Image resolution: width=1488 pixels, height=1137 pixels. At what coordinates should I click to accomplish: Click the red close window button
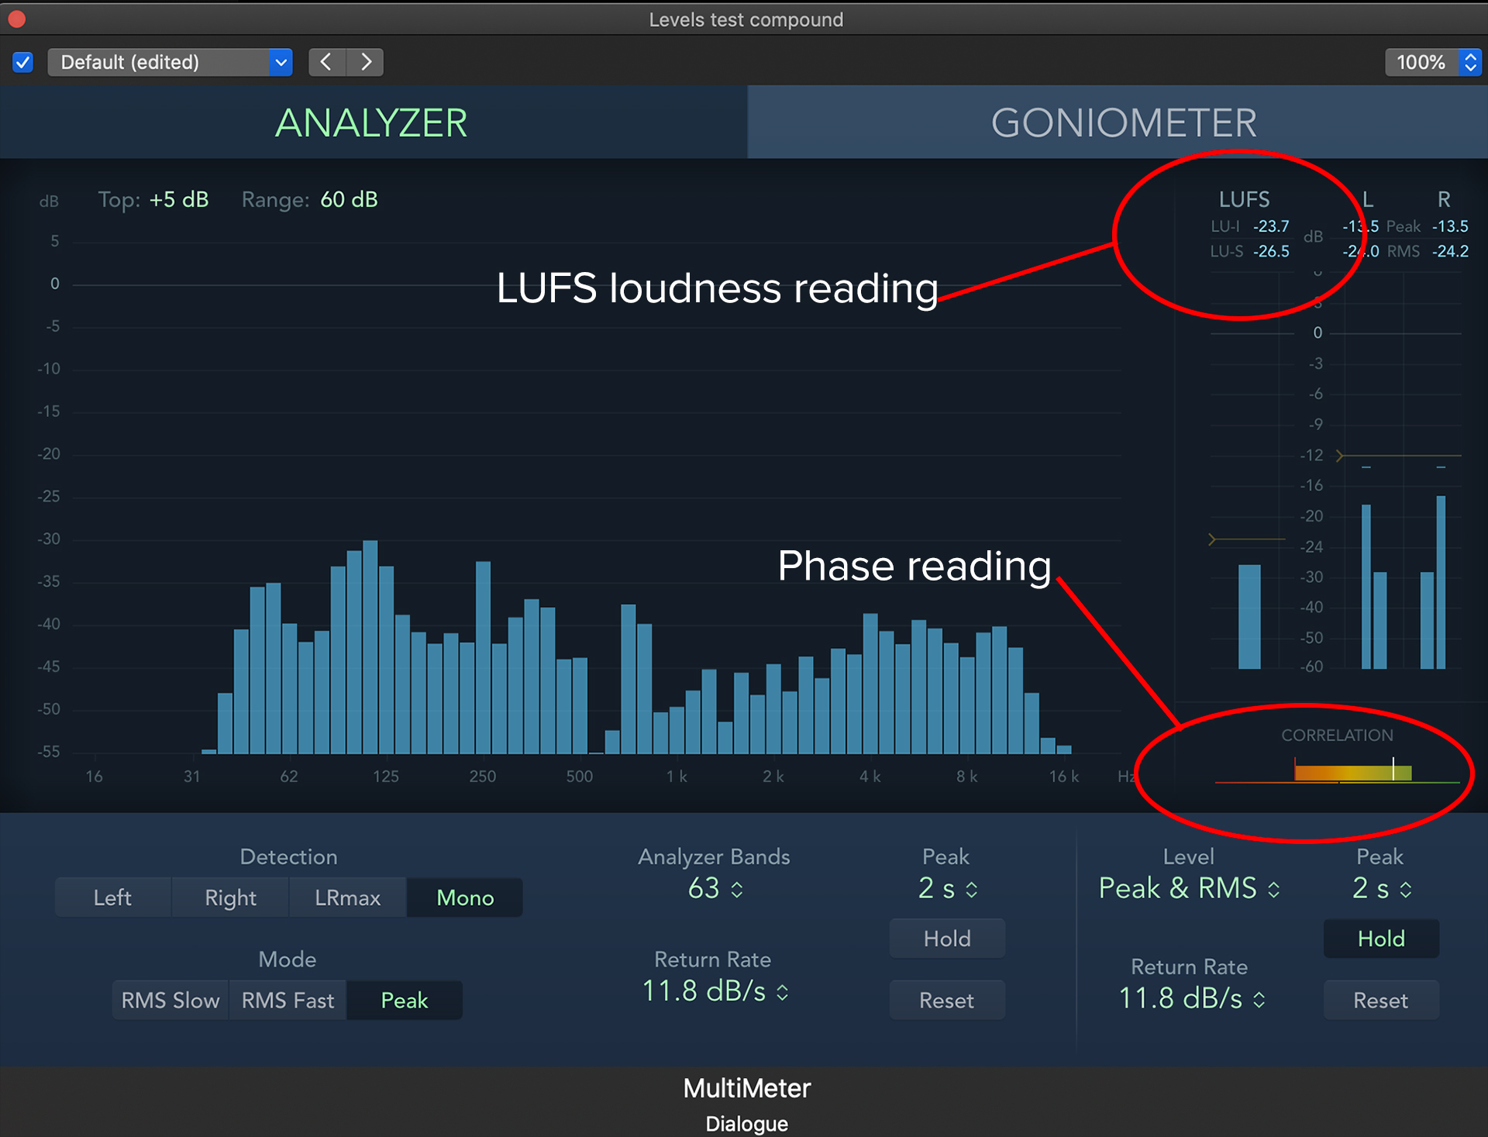(16, 19)
